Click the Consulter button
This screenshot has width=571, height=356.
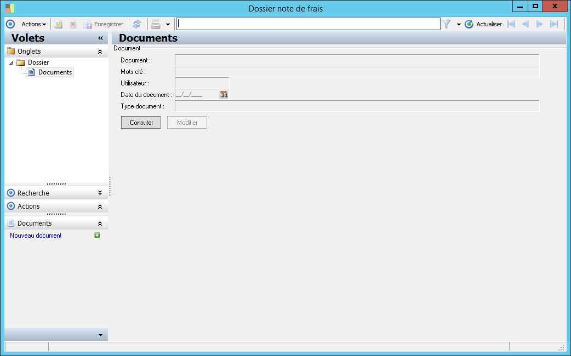[141, 123]
